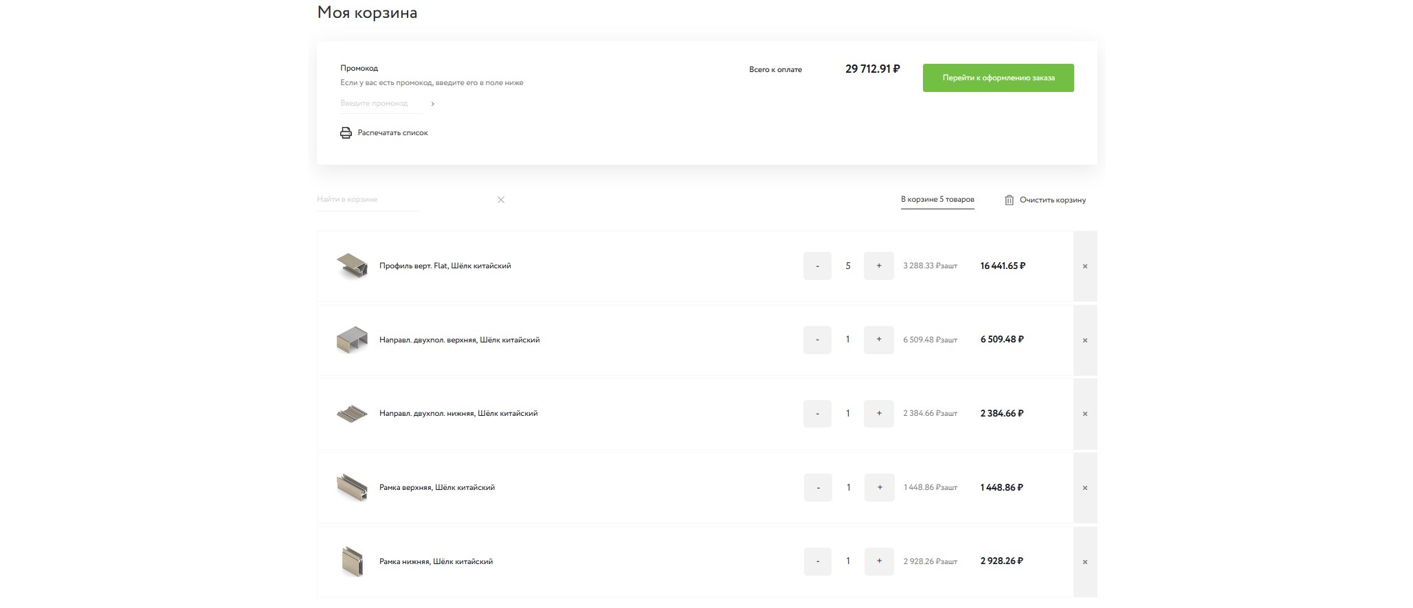Decrease quantity of Рамка нижняя
Screen dimensions: 1413x608
pyautogui.click(x=818, y=561)
